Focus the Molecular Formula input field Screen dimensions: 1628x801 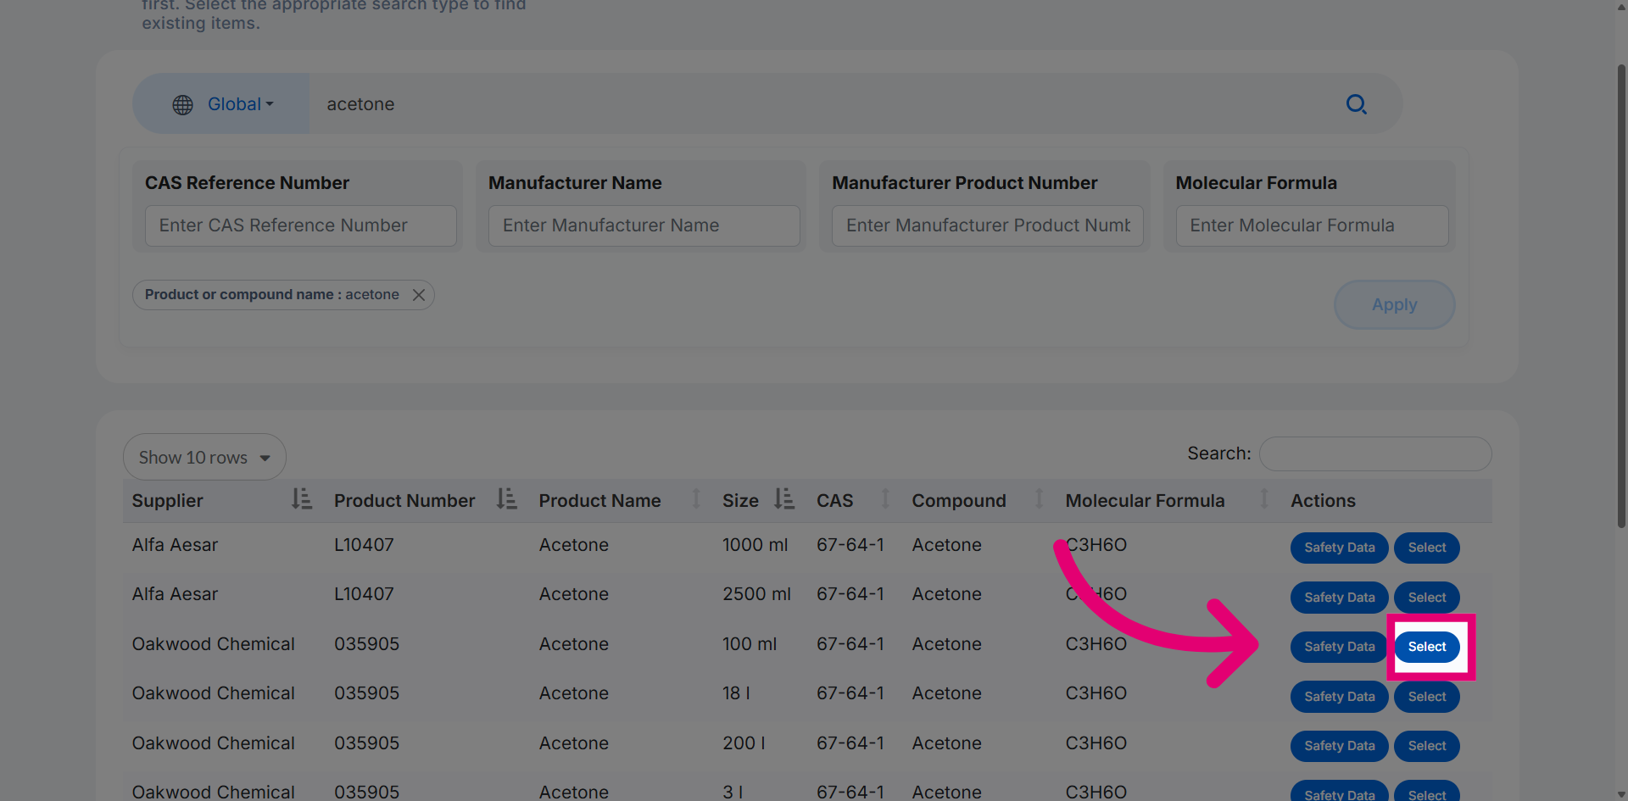click(x=1312, y=225)
